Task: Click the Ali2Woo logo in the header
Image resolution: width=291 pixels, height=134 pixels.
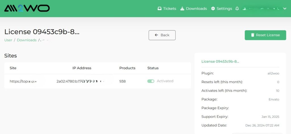Action: 27,8
